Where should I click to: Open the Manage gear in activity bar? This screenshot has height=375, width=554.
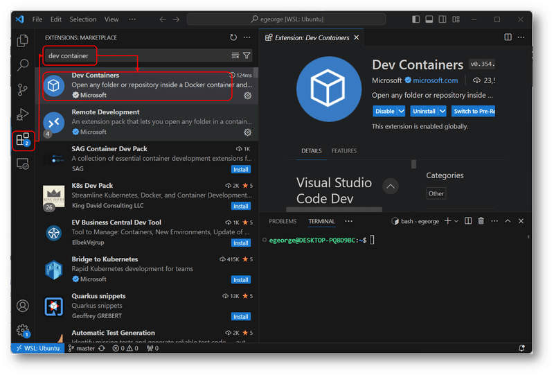pos(23,331)
